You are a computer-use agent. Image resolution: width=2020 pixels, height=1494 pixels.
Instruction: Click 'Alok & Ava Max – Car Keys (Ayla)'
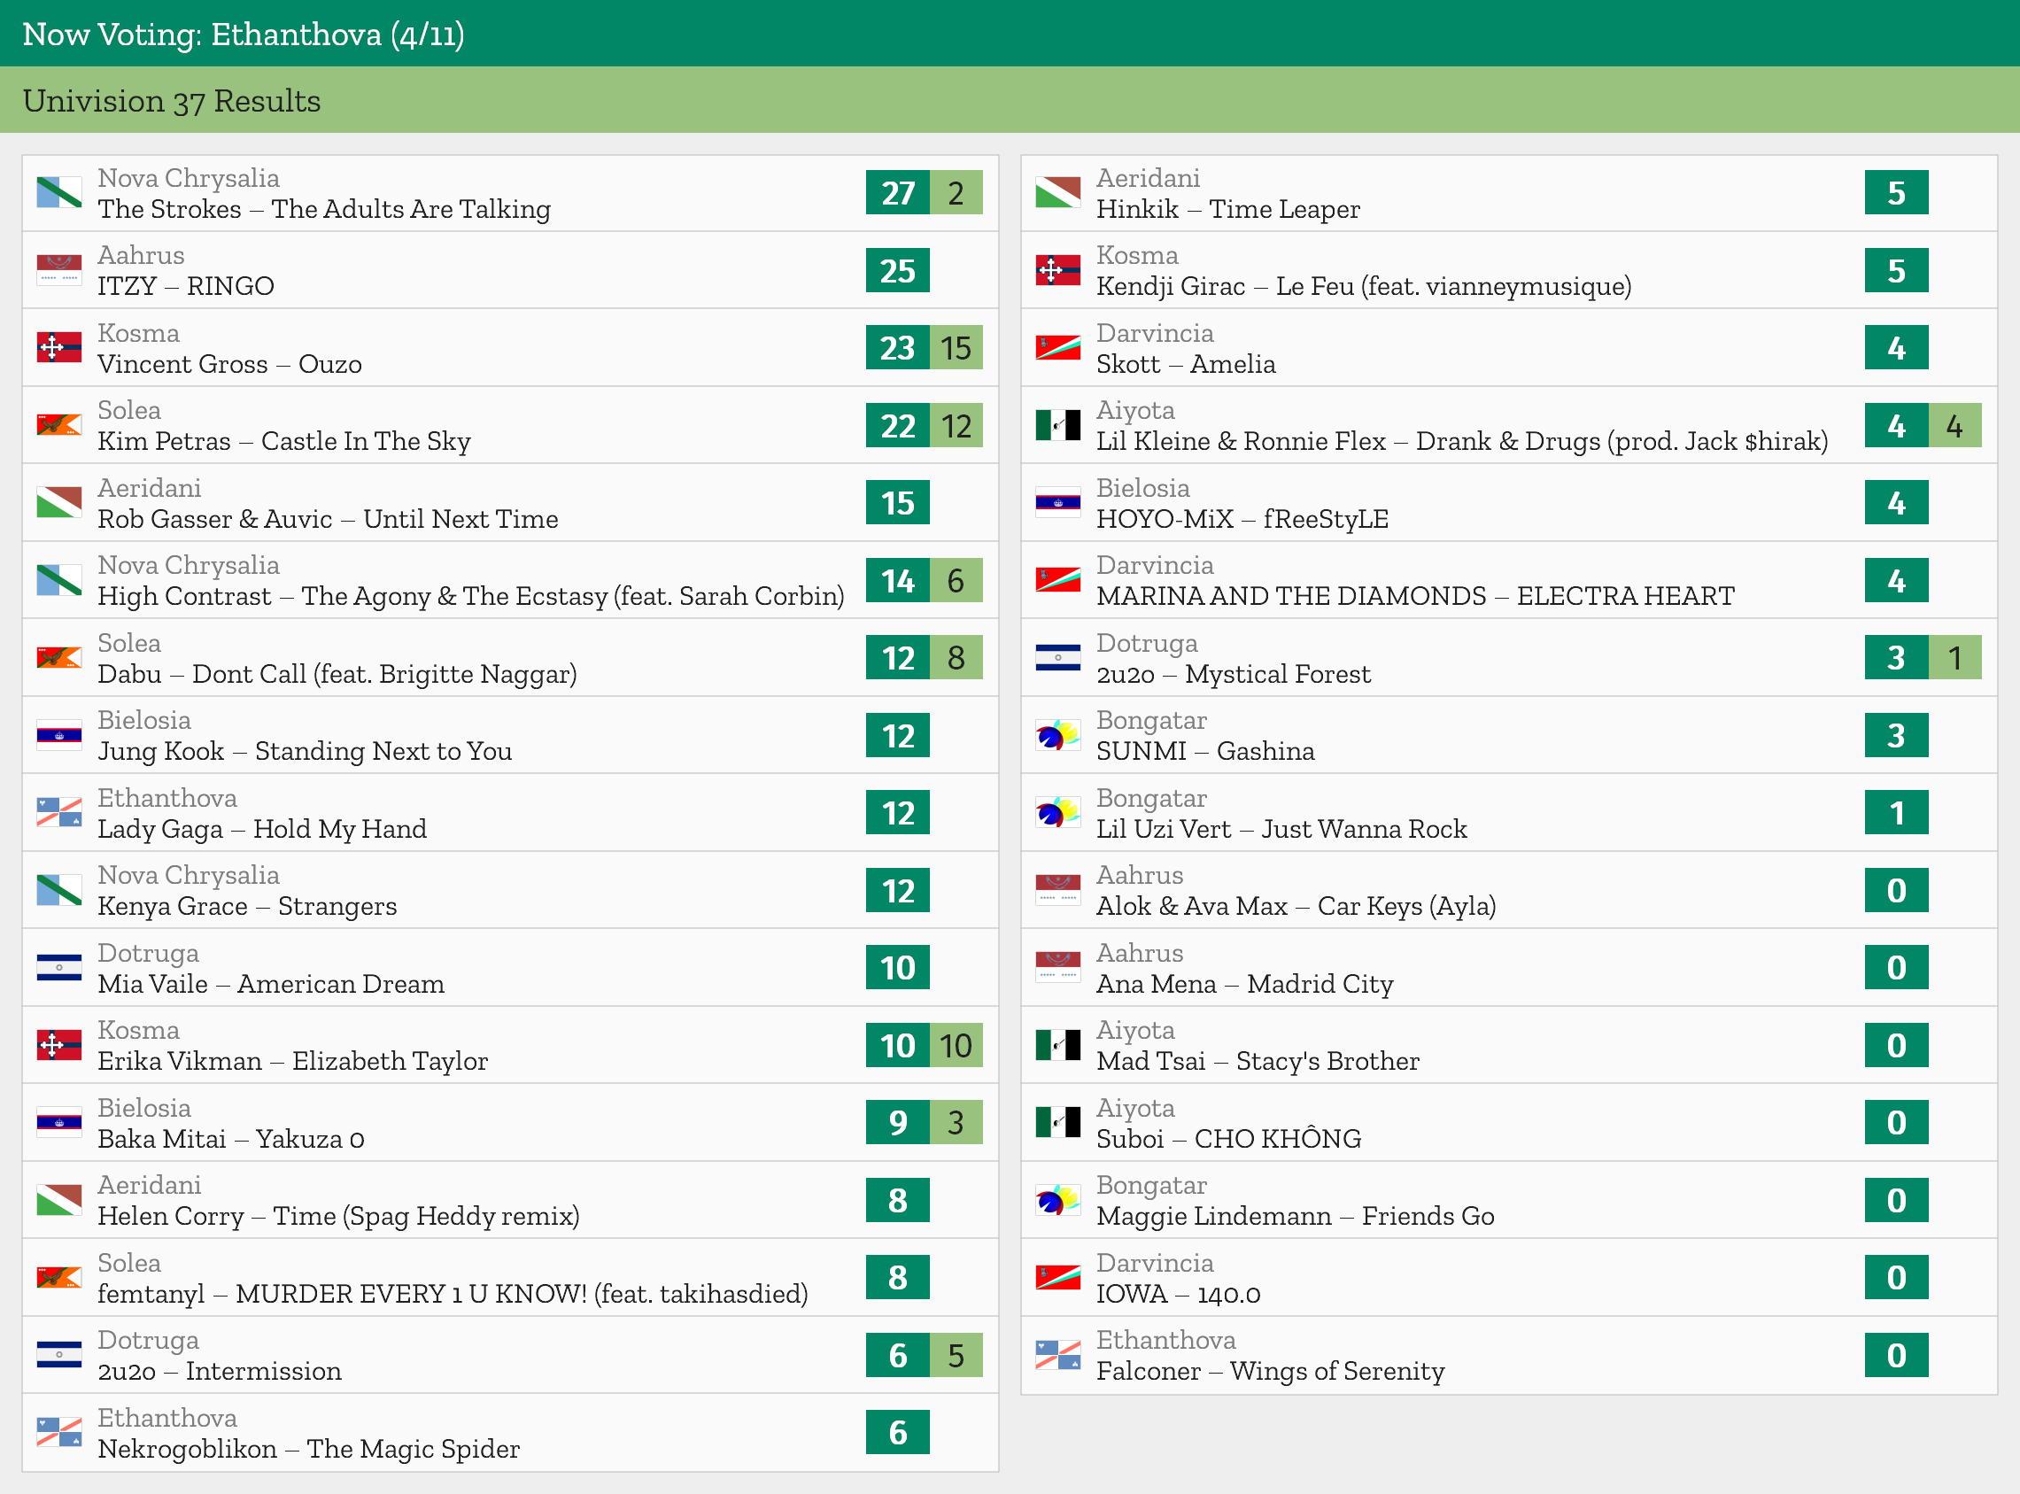(x=1296, y=906)
